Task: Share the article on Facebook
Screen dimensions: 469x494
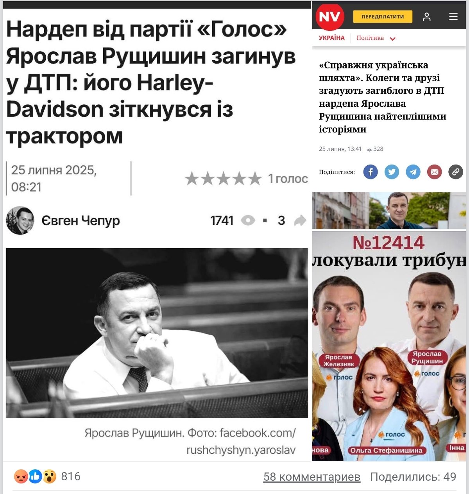Action: [x=371, y=172]
